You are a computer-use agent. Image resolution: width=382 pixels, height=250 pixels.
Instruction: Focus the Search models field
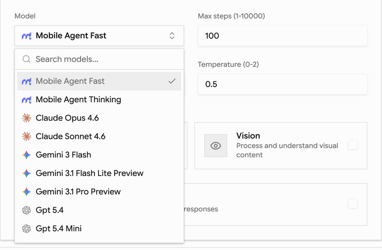[99, 59]
